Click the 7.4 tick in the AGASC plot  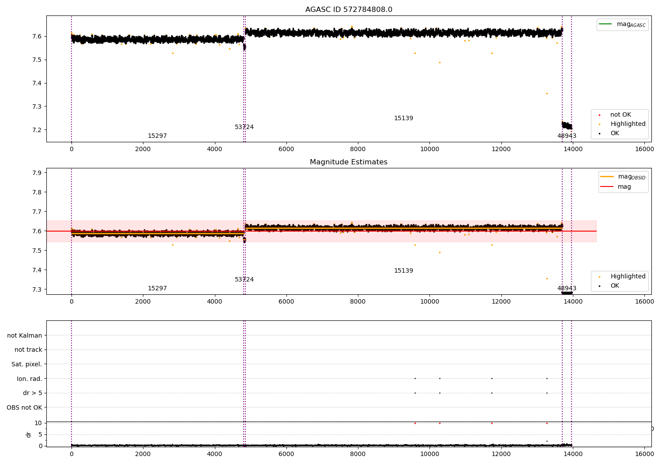38,83
